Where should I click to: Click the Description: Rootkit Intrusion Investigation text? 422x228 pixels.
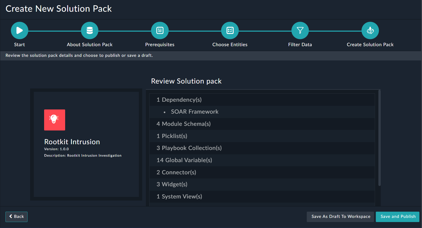[x=83, y=156]
